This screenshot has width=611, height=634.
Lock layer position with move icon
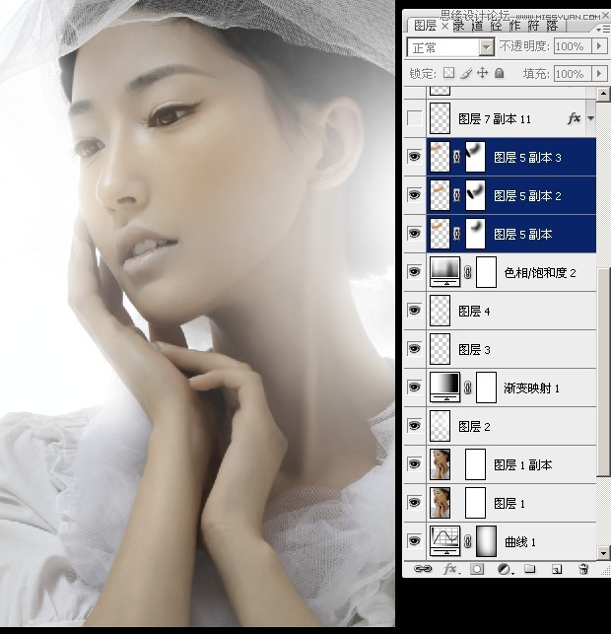coord(482,74)
